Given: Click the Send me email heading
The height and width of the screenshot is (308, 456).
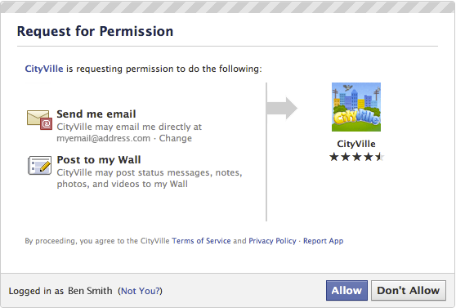Looking at the screenshot, I should [96, 114].
